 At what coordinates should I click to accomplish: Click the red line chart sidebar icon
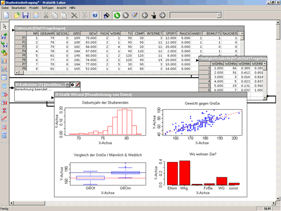pyautogui.click(x=4, y=119)
